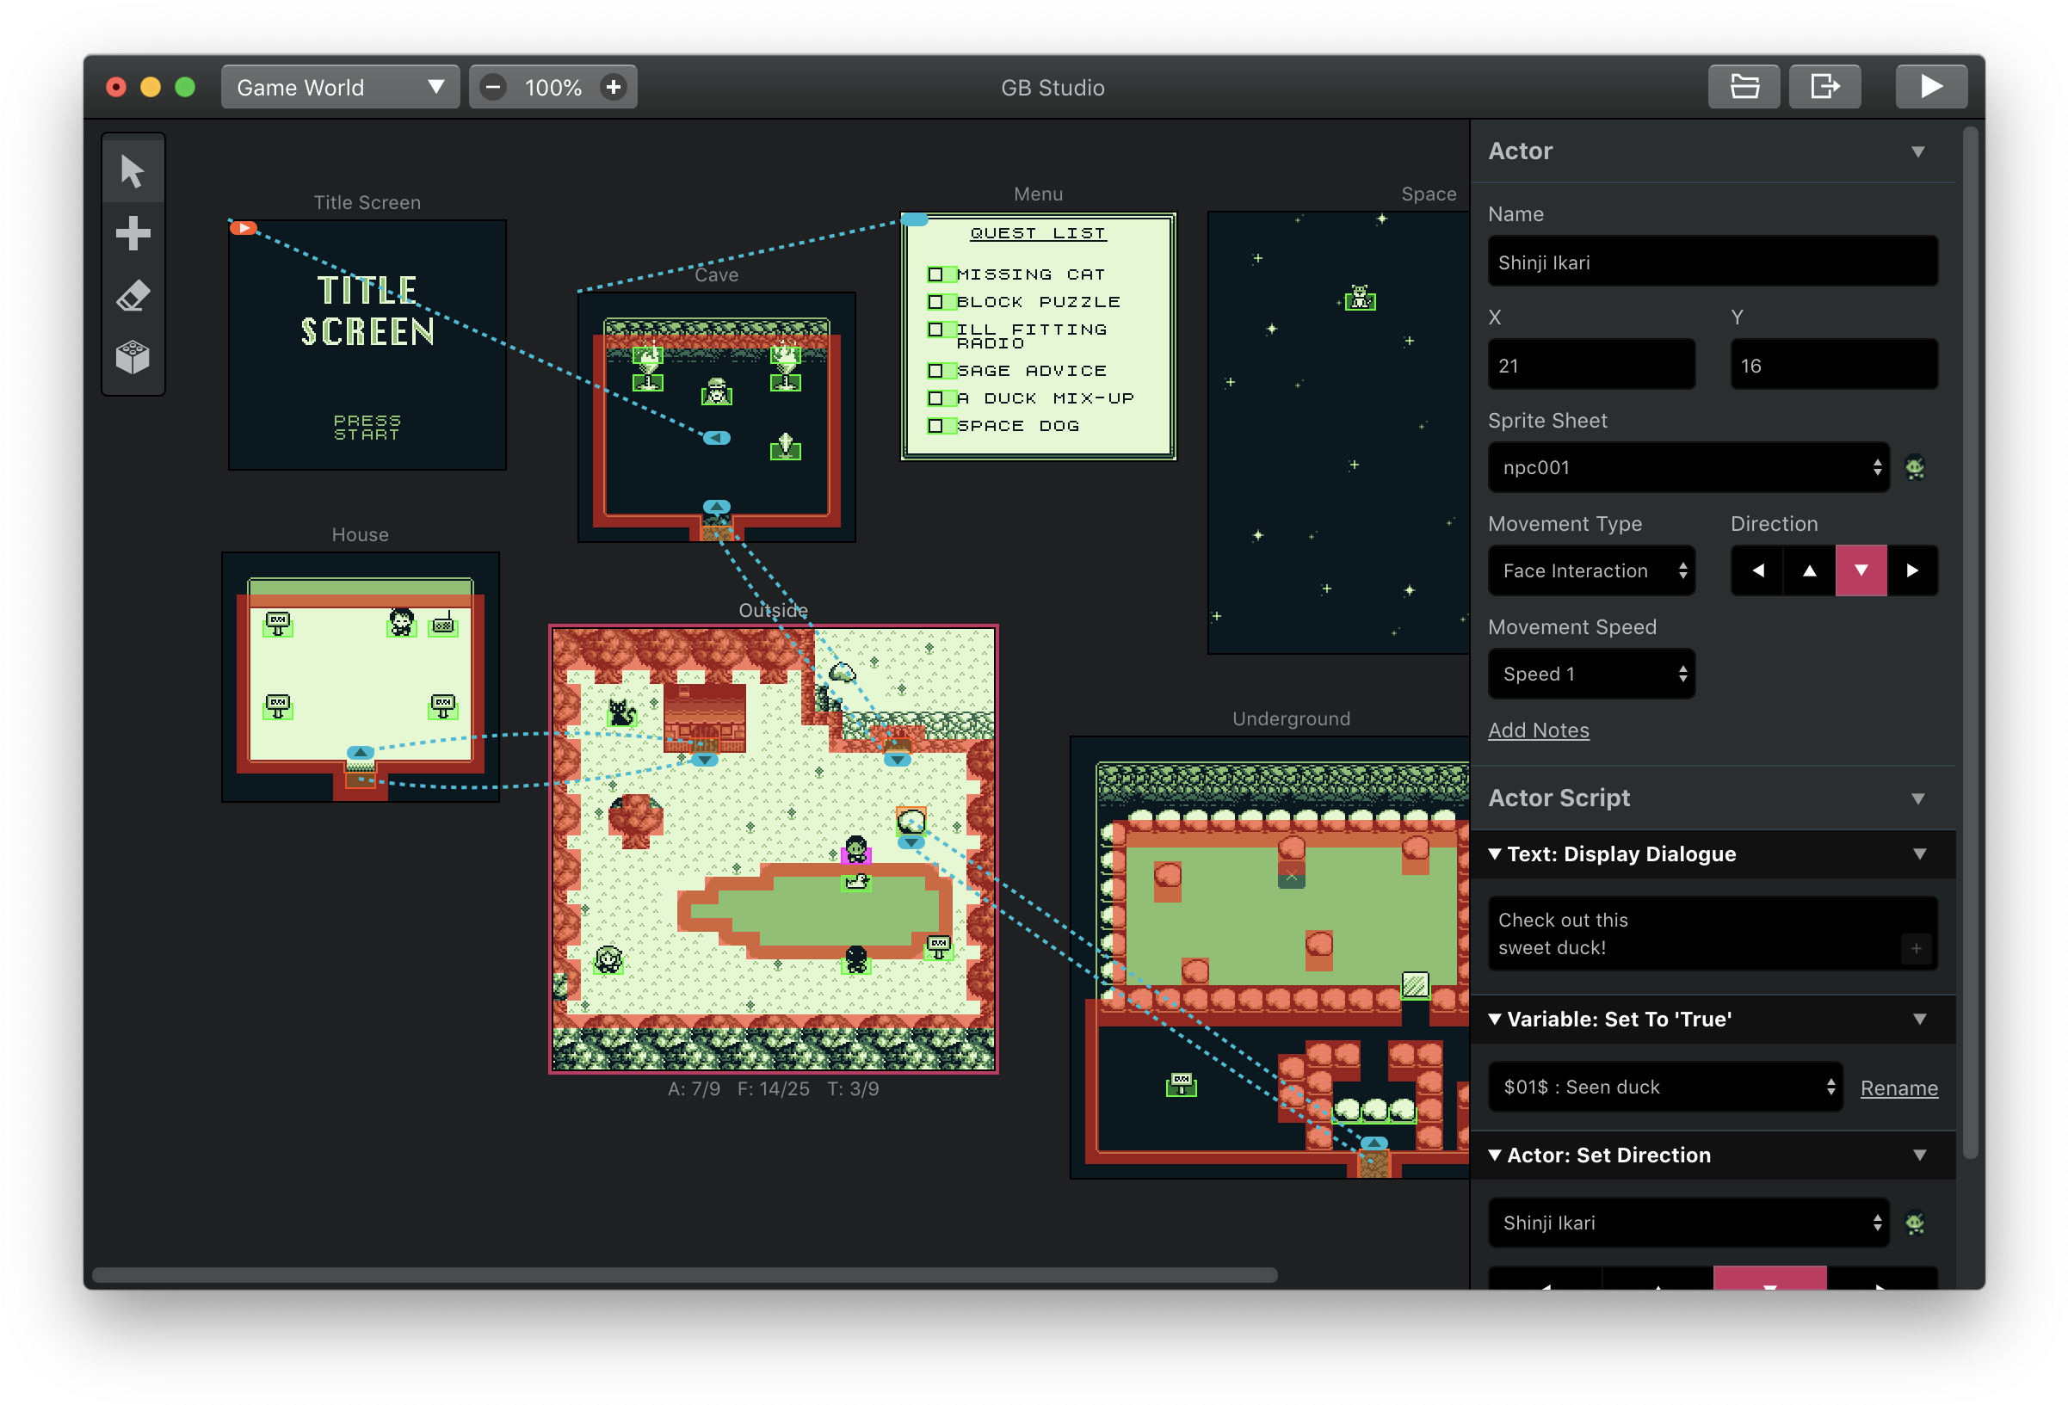Set actor direction to left
Screen dimensions: 2068x1405
(1757, 570)
